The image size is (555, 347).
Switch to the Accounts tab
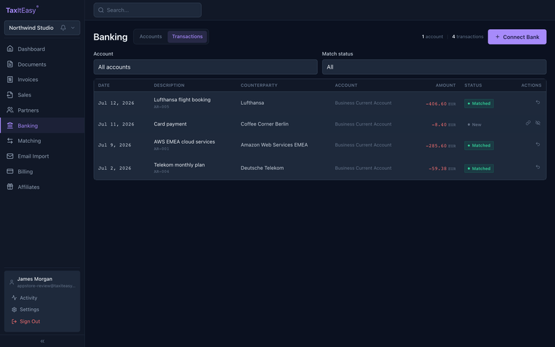[x=151, y=37]
